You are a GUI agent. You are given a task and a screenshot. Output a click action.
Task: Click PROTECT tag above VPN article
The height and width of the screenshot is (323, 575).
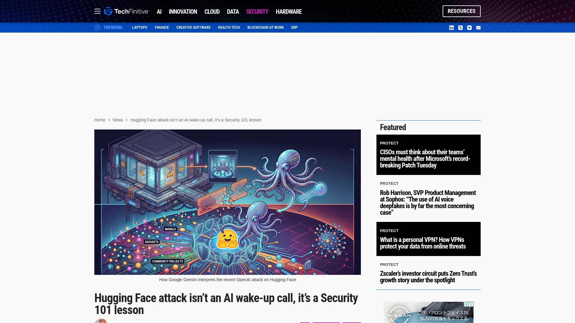click(389, 231)
